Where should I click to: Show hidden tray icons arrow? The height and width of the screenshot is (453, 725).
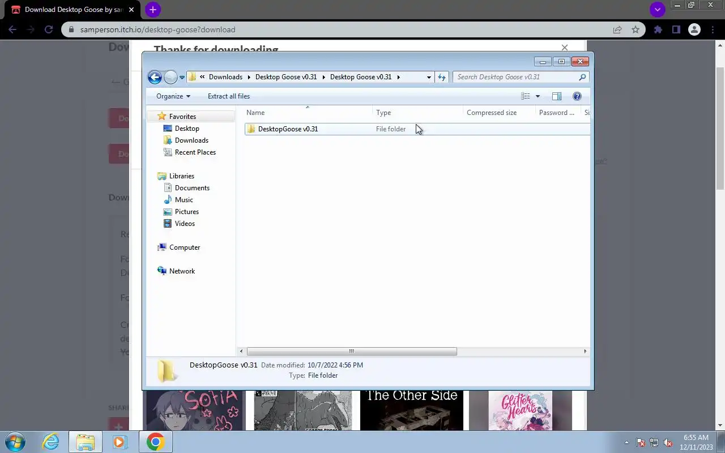(x=627, y=443)
